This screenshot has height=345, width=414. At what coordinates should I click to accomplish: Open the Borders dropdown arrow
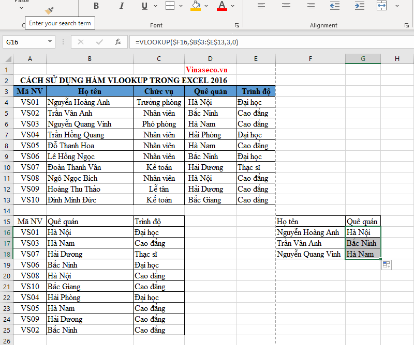pyautogui.click(x=181, y=6)
